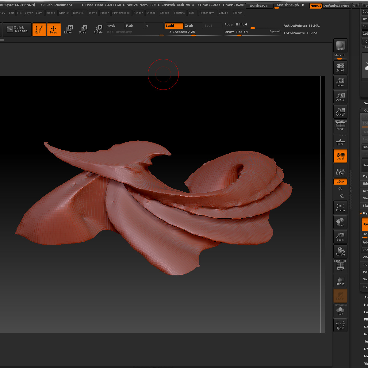Viewport: 368px width, 368px height.
Task: Toggle the Floor grid
Action: pos(340,141)
